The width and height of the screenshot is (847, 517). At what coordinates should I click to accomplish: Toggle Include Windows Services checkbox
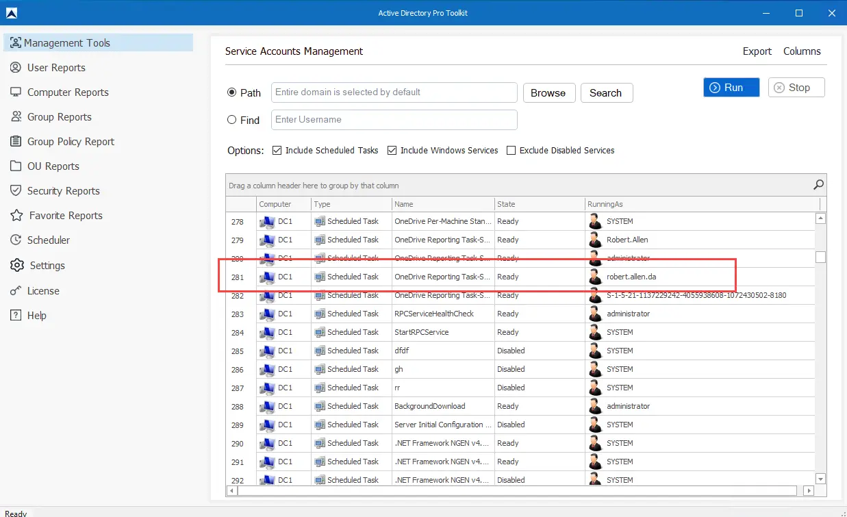[x=392, y=150]
